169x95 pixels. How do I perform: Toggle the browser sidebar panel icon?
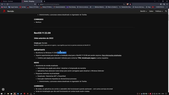click(x=161, y=4)
